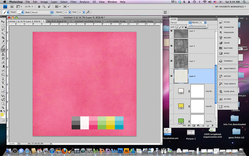Open the brush Opacity dropdown arrow
This screenshot has width=249, height=156.
(70, 12)
